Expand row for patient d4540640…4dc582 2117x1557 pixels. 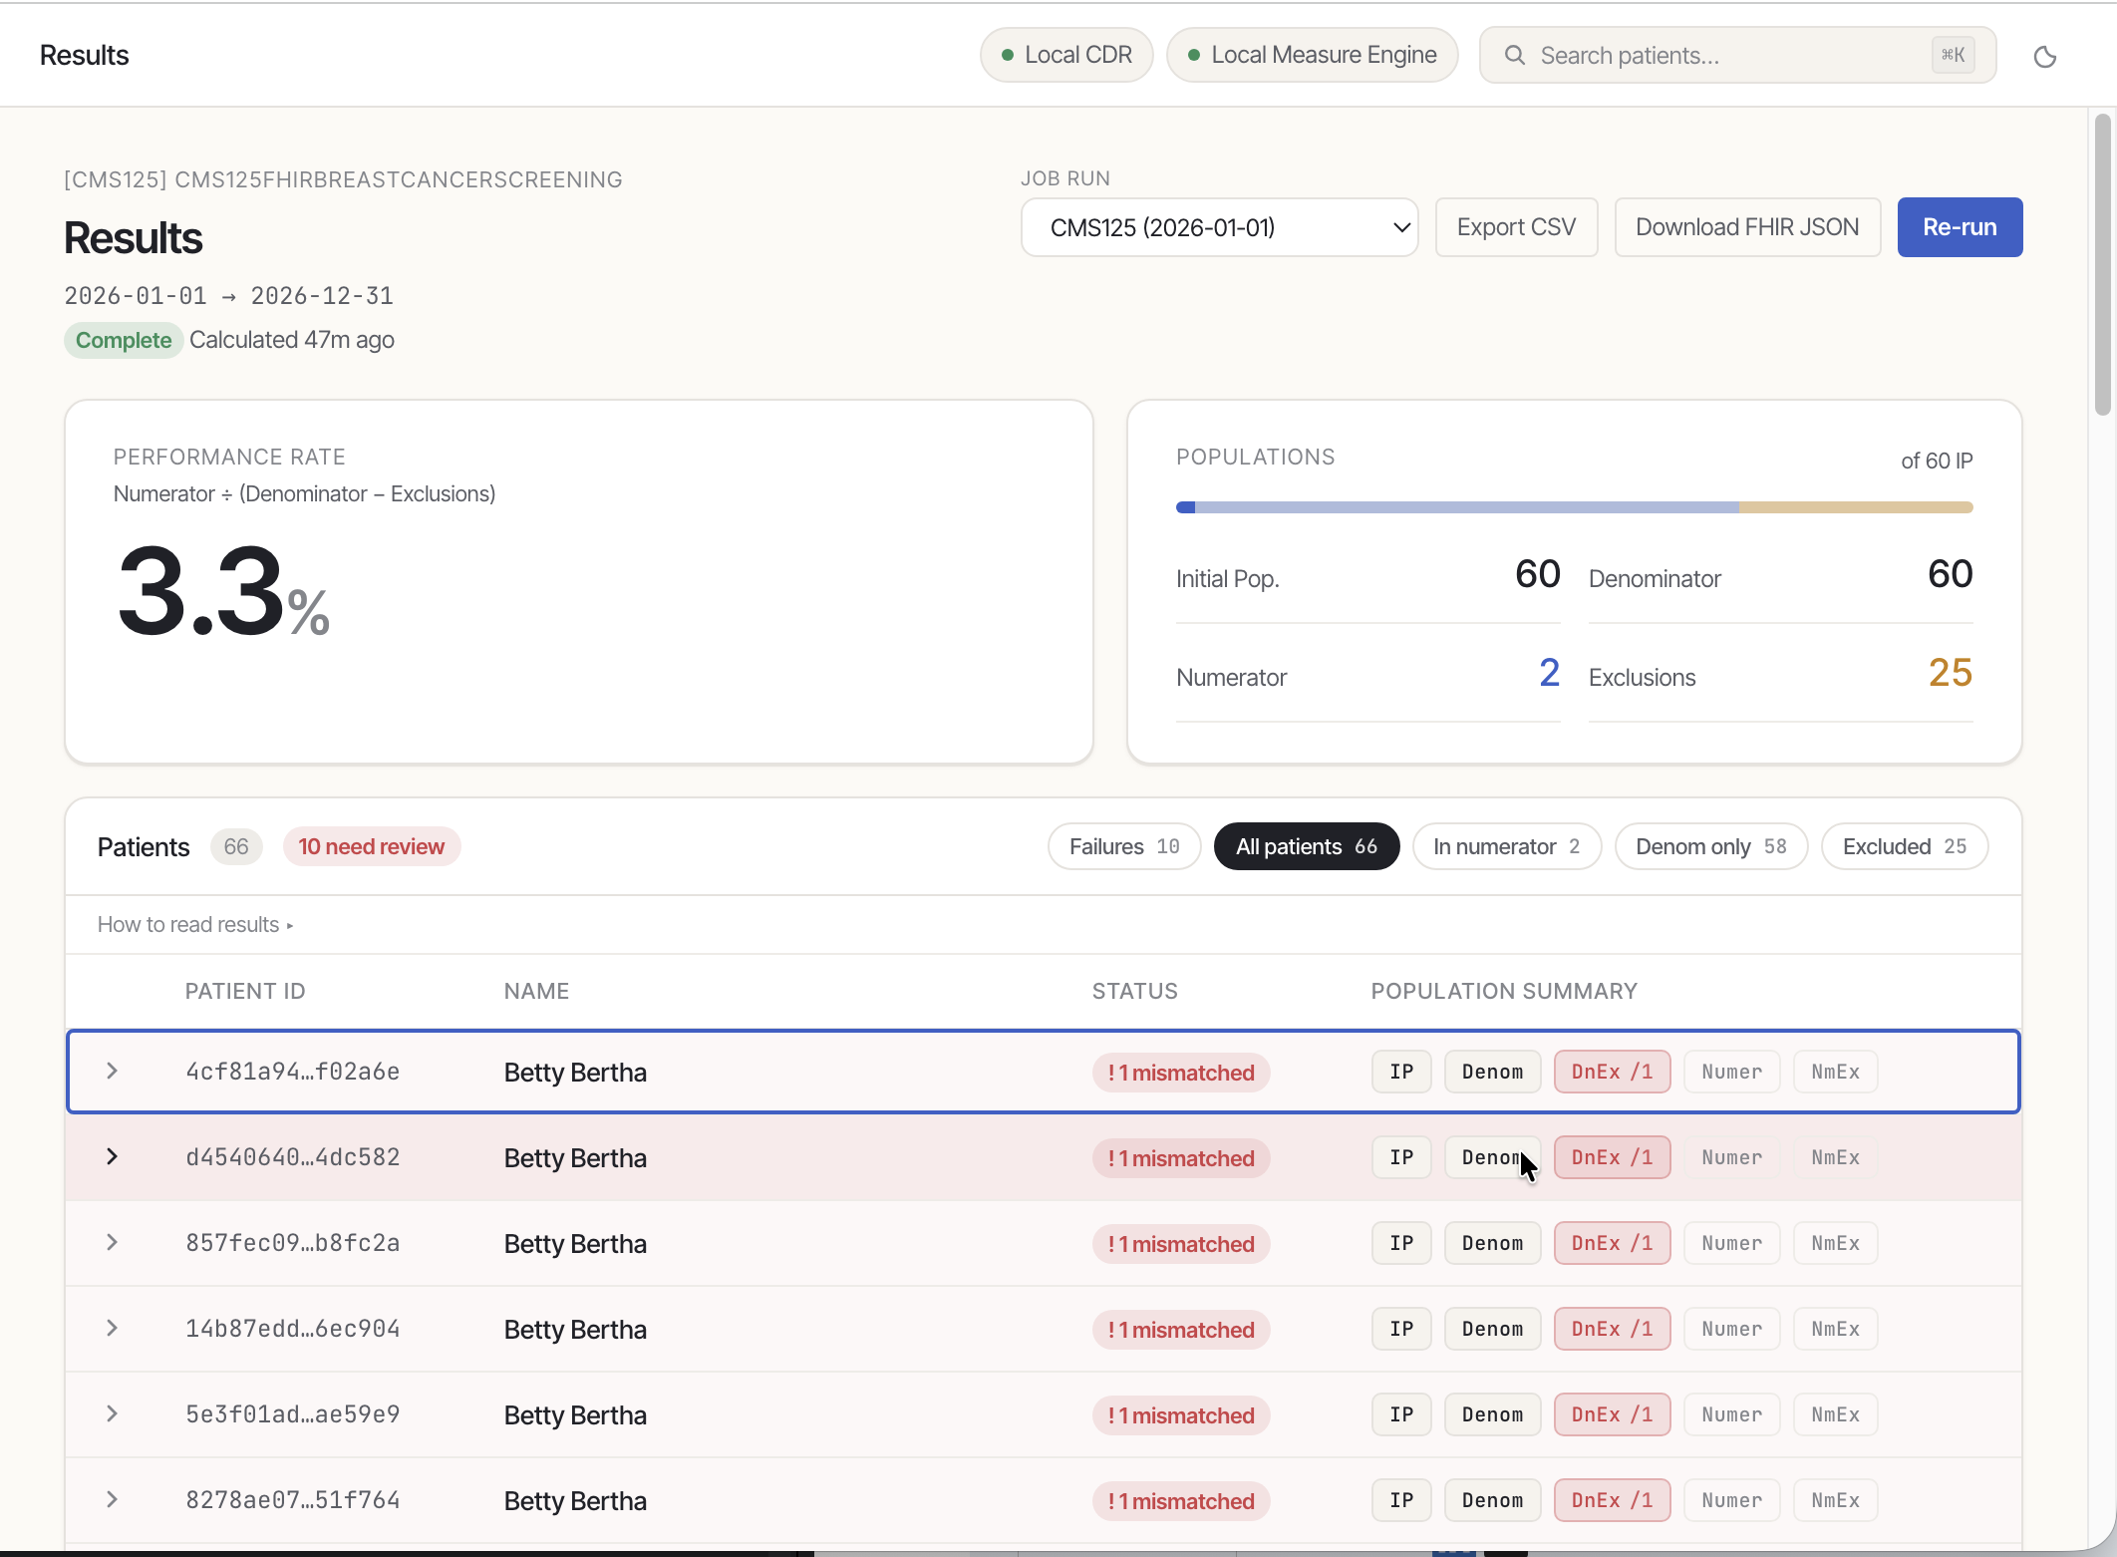pos(112,1156)
